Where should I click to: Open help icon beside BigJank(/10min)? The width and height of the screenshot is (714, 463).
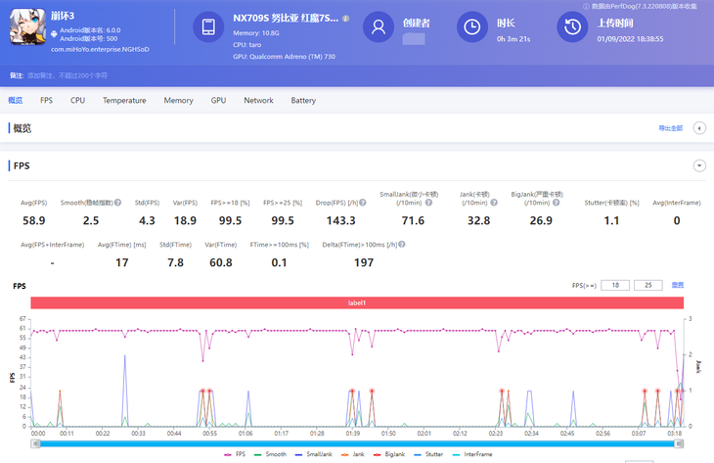(x=556, y=203)
